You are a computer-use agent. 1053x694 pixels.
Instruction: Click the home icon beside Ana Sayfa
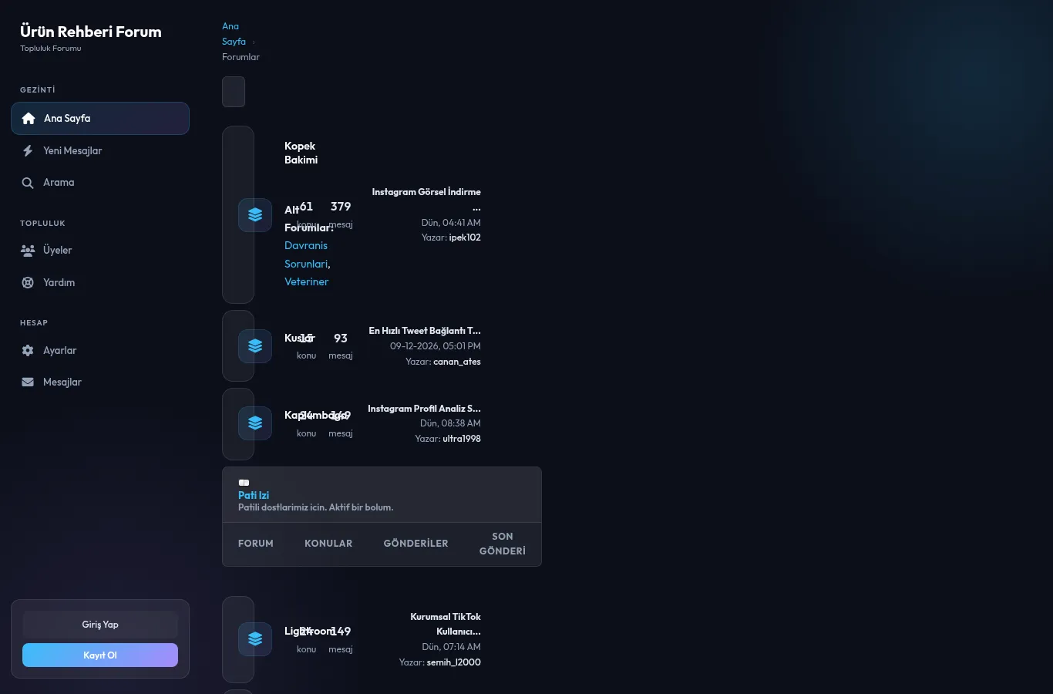[x=29, y=119]
